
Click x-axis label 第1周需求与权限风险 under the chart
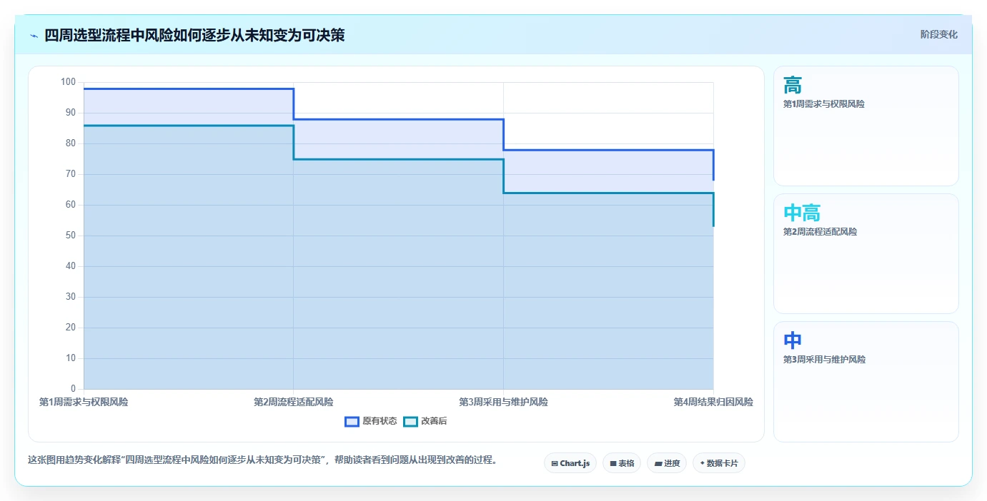84,402
